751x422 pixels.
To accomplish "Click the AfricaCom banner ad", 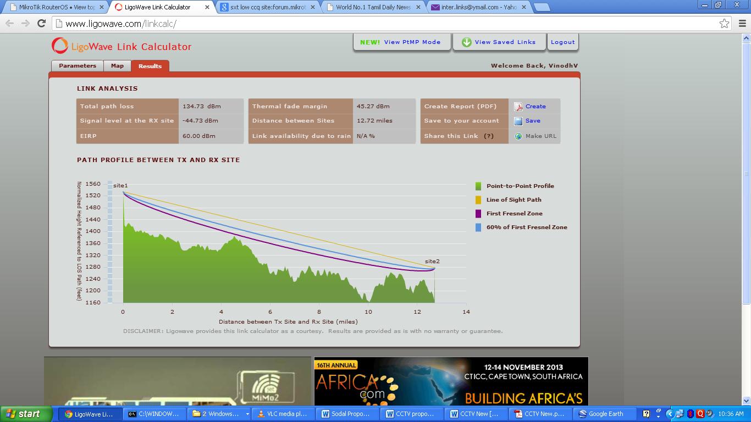I will [x=451, y=381].
